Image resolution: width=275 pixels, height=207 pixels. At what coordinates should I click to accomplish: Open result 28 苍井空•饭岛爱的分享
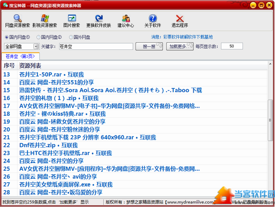[x=60, y=192]
